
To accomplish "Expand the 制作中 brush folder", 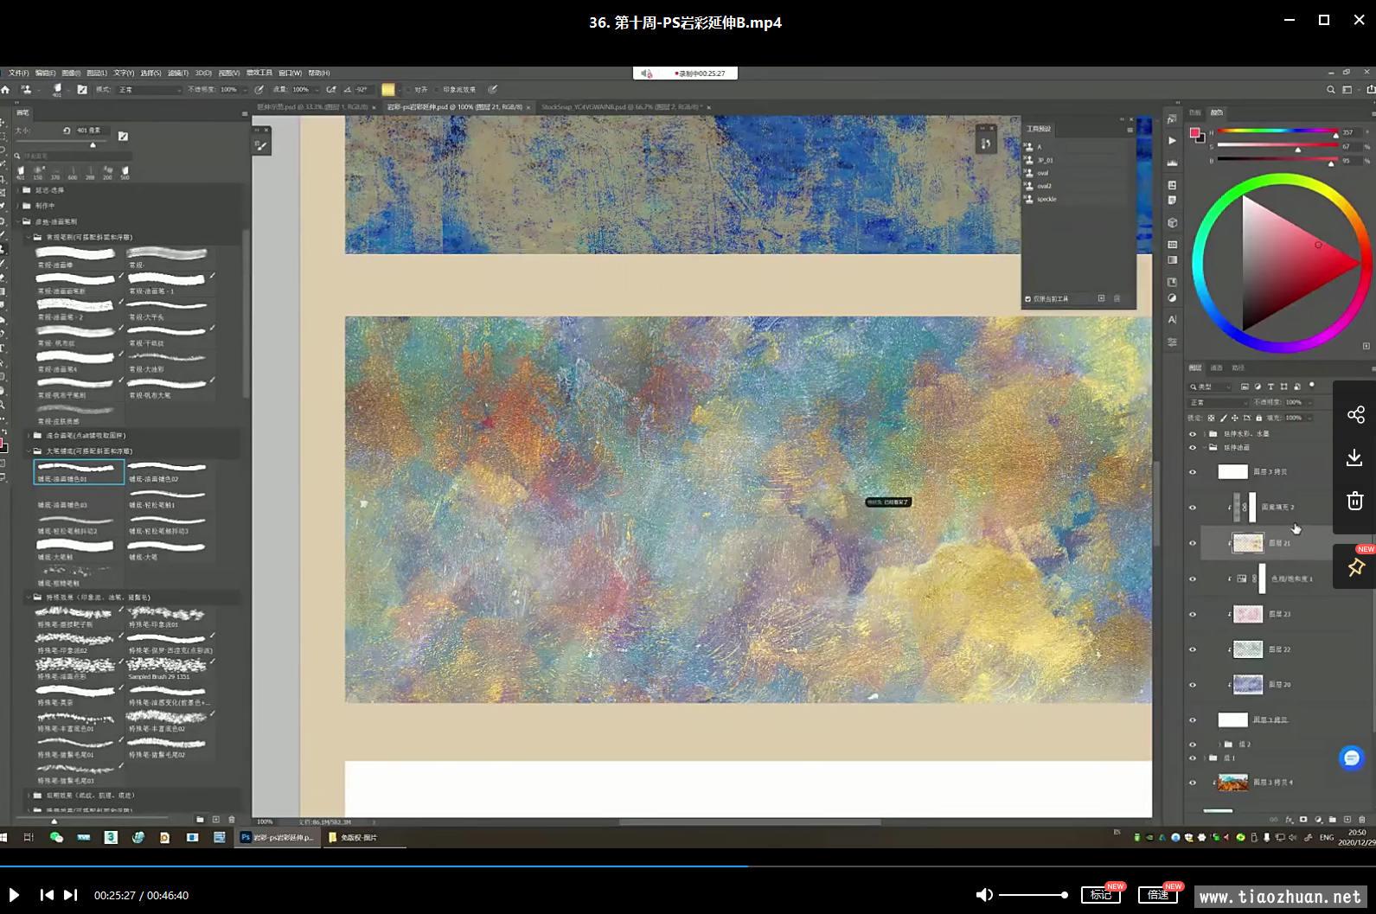I will point(18,206).
